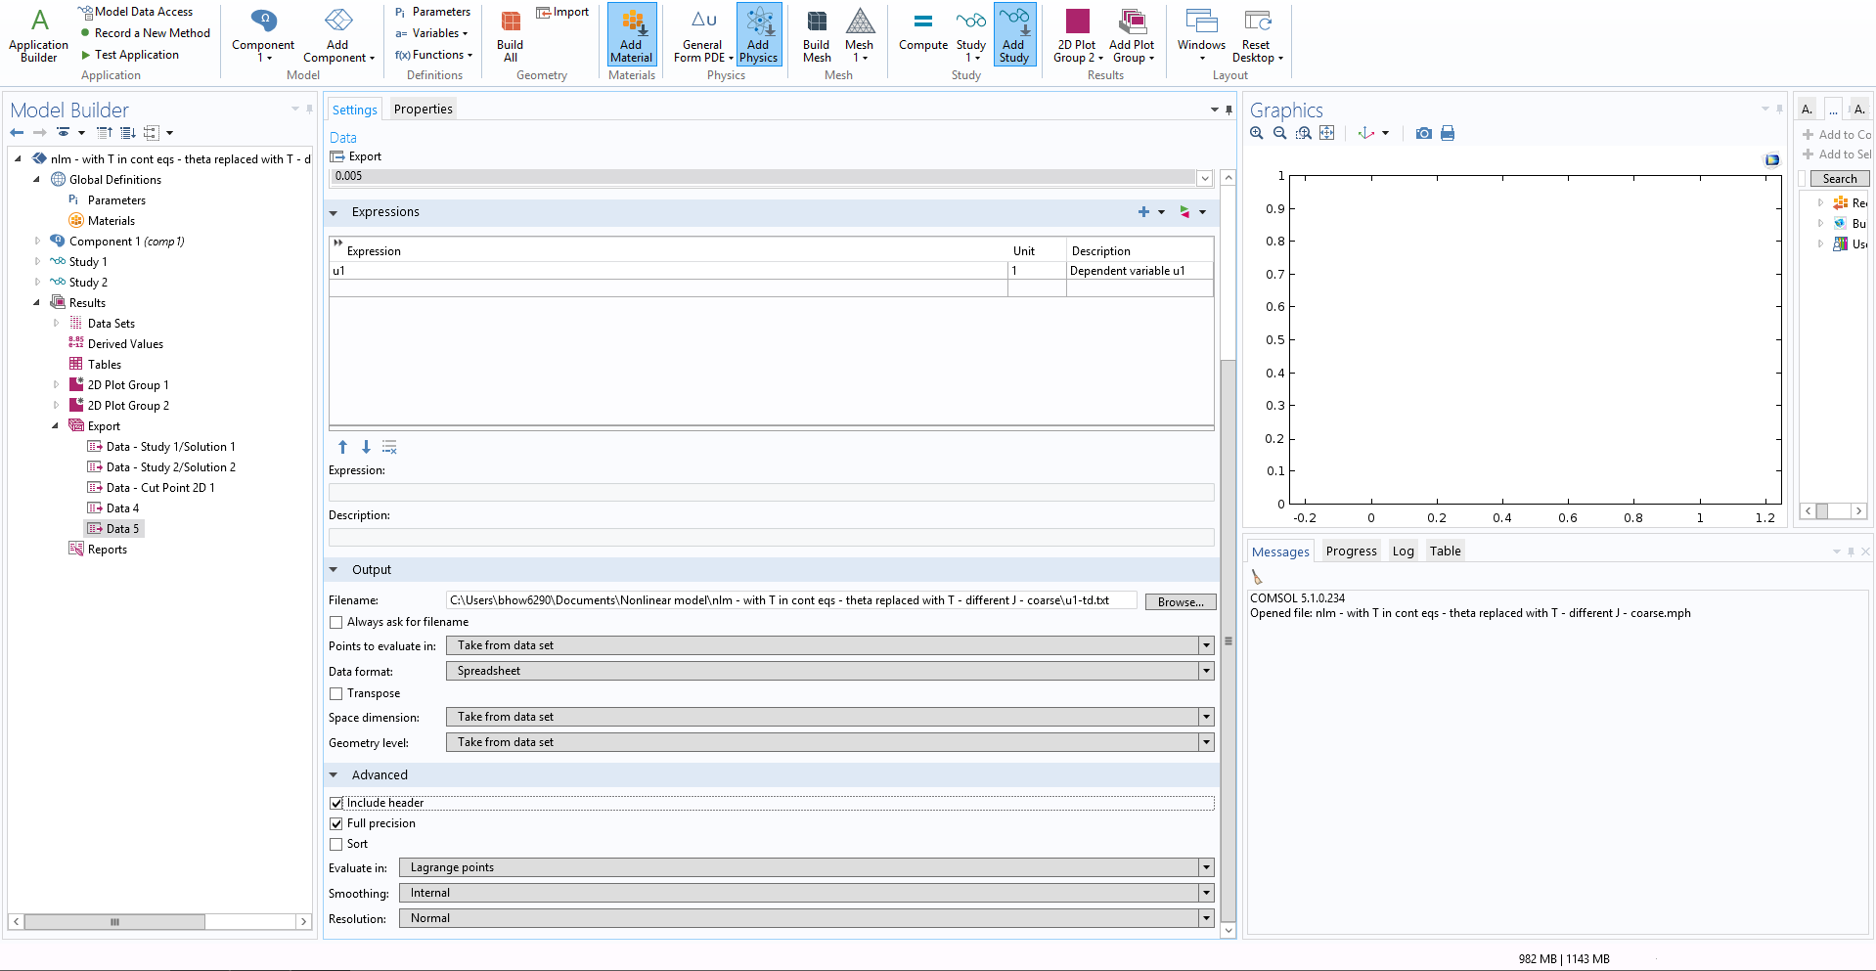Switch to the Properties tab
1876x971 pixels.
(423, 110)
